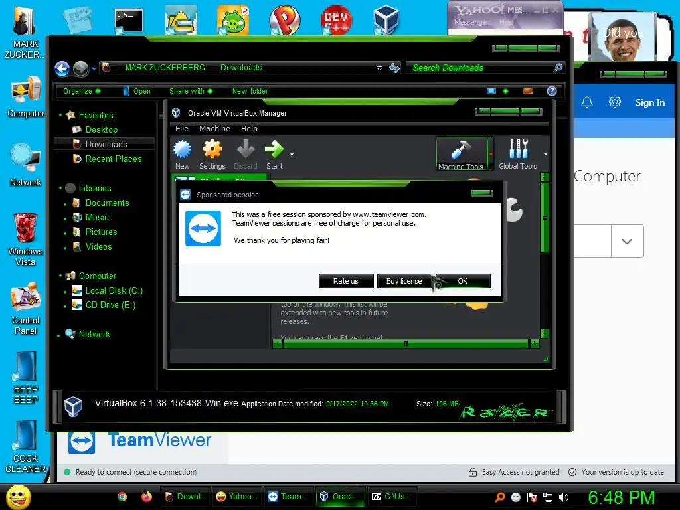Open the Angry Birds pig desktop shortcut
This screenshot has height=510, width=680.
(x=233, y=19)
